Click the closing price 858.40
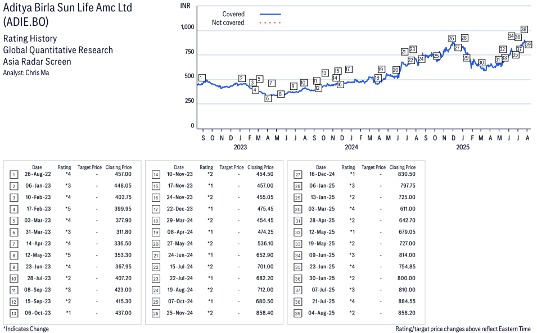 [x=265, y=313]
